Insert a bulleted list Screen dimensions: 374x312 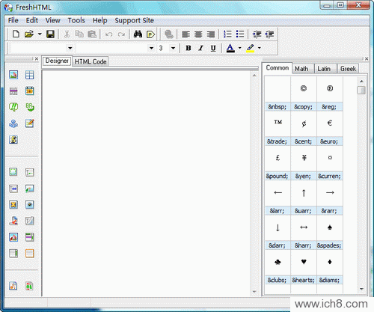tap(240, 34)
